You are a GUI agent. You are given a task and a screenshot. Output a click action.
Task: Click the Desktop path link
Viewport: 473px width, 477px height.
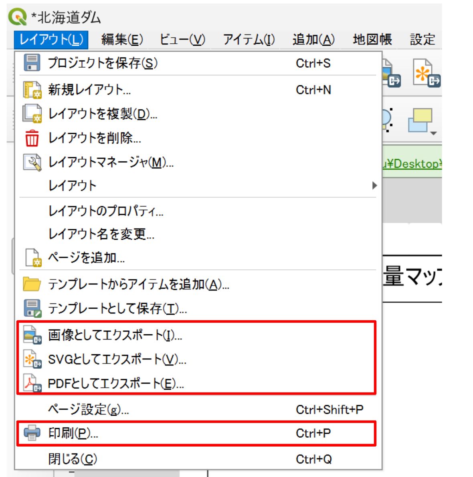412,164
